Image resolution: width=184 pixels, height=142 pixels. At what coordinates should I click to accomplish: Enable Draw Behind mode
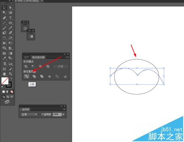coord(8,97)
